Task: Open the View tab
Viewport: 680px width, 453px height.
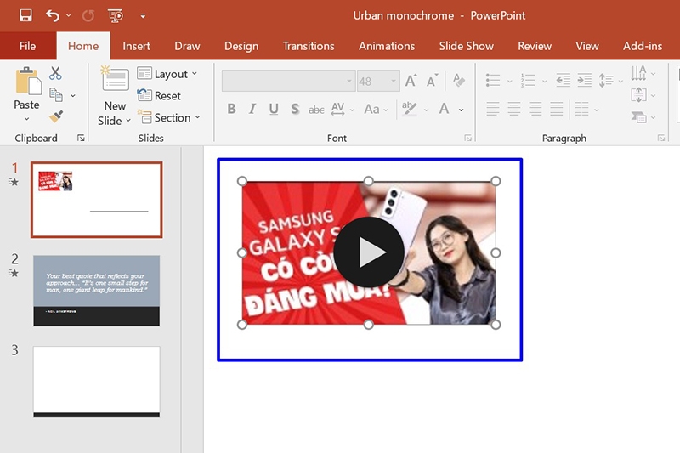Action: pyautogui.click(x=587, y=46)
